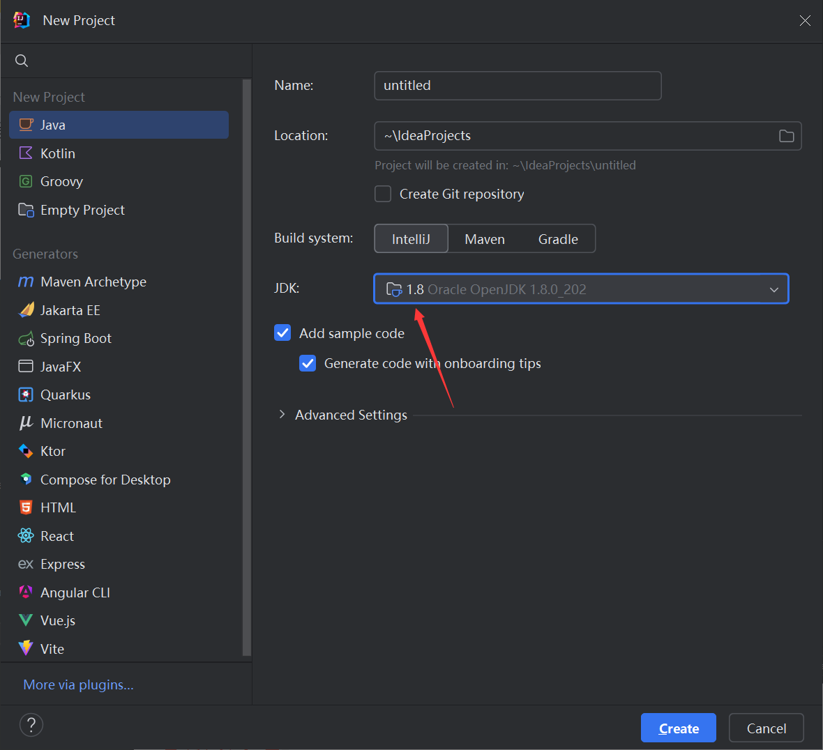The width and height of the screenshot is (823, 750).
Task: Click the React generator icon
Action: click(26, 536)
